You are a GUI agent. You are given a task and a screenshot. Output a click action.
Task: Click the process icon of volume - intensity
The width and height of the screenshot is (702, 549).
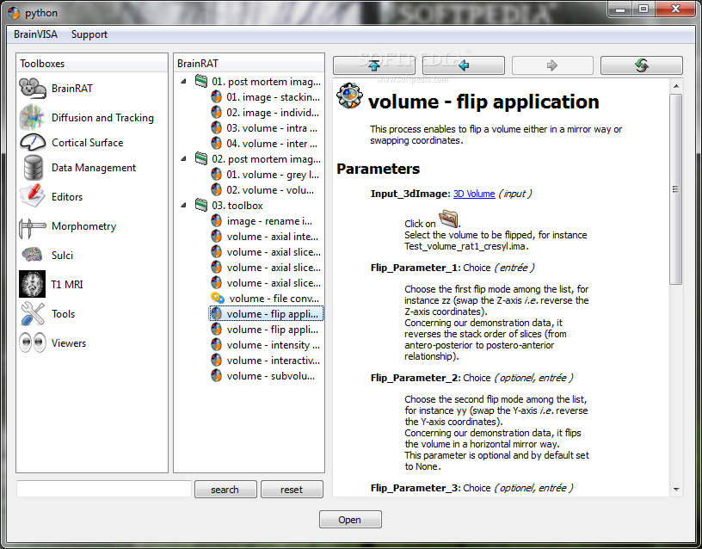pos(216,345)
